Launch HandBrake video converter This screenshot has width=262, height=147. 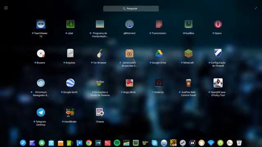pos(70,113)
